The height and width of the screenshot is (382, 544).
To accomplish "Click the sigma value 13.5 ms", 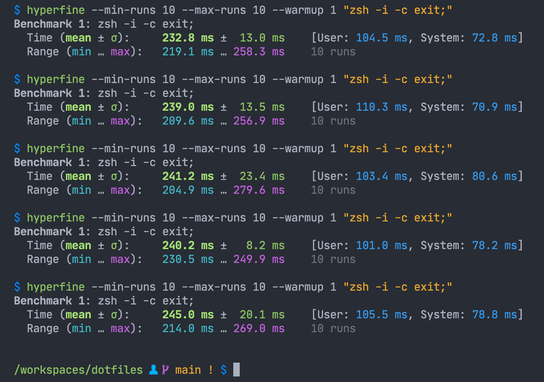I will 262,107.
